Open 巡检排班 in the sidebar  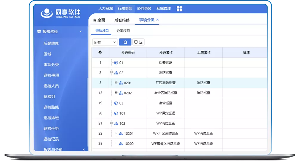point(51,118)
